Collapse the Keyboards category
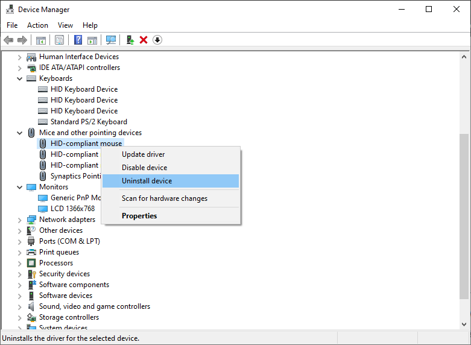The image size is (471, 345). (19, 78)
